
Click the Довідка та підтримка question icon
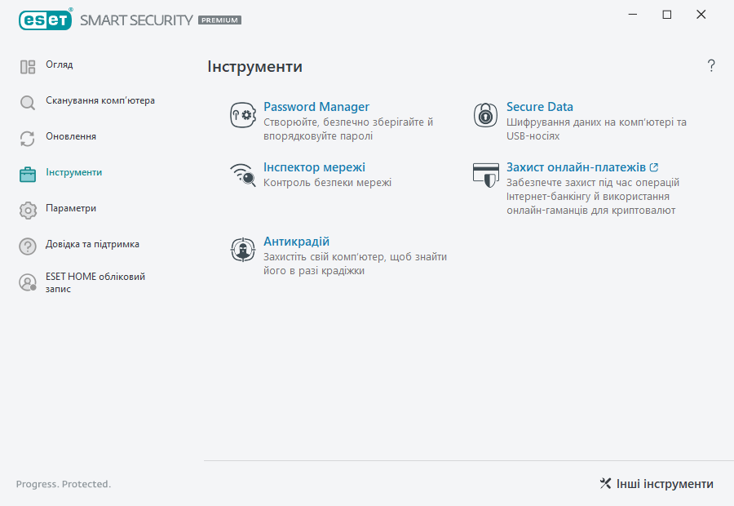click(27, 245)
